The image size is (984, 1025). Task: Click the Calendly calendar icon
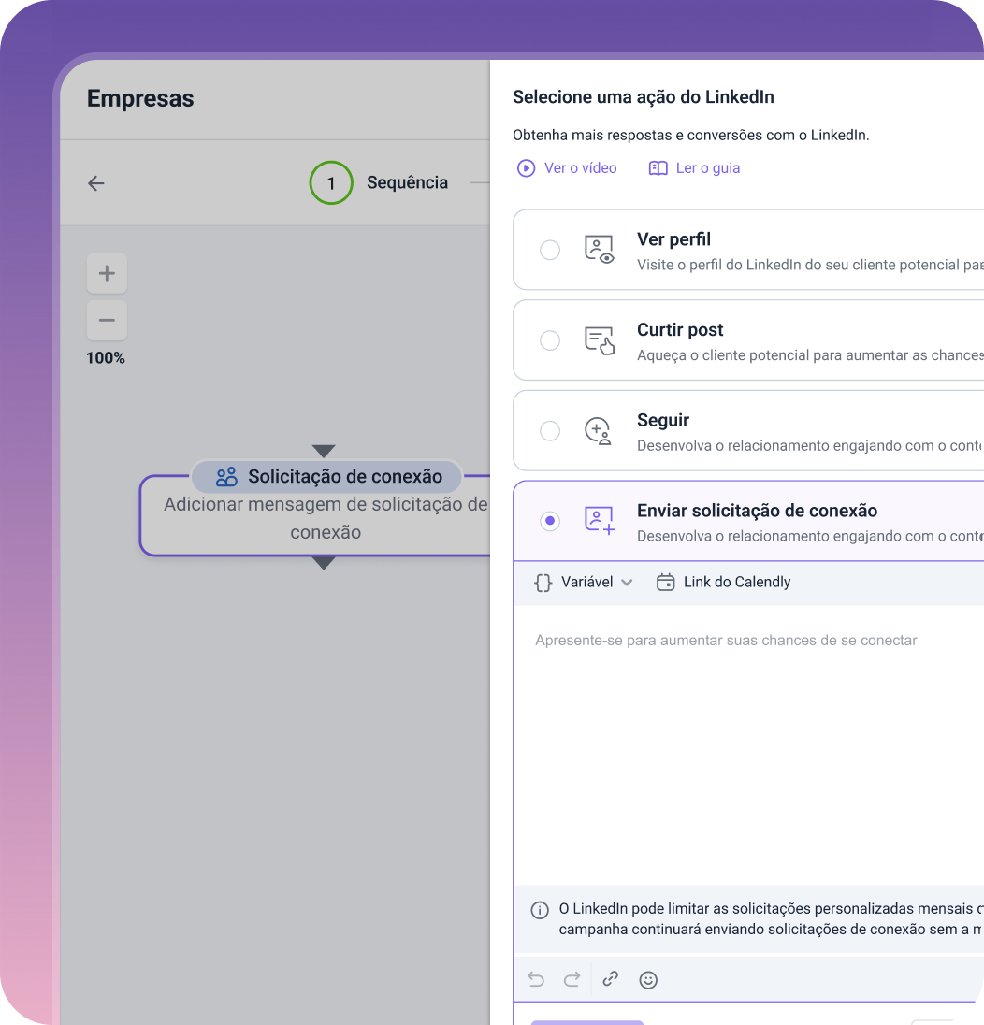pos(666,582)
